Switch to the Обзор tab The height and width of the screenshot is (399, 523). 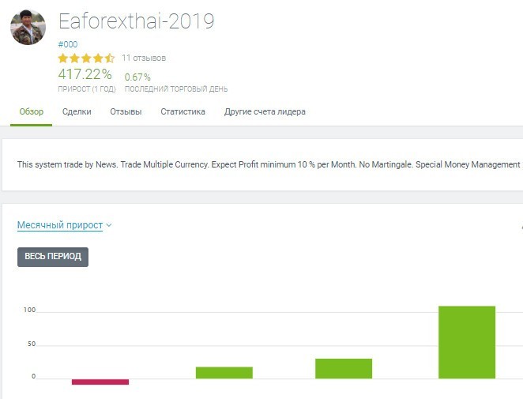(x=32, y=111)
